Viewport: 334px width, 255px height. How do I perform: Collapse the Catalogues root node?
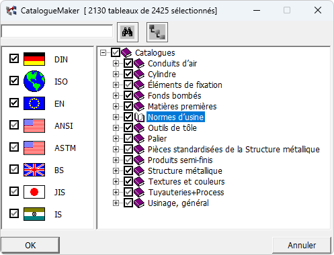103,53
